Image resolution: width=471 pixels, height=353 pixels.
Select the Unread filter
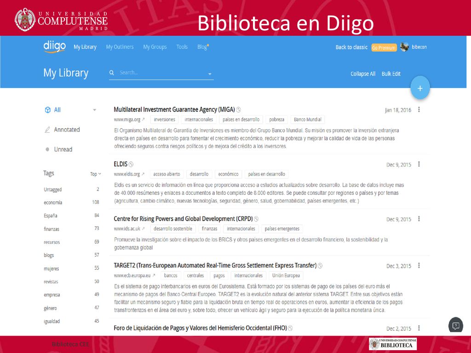[63, 149]
